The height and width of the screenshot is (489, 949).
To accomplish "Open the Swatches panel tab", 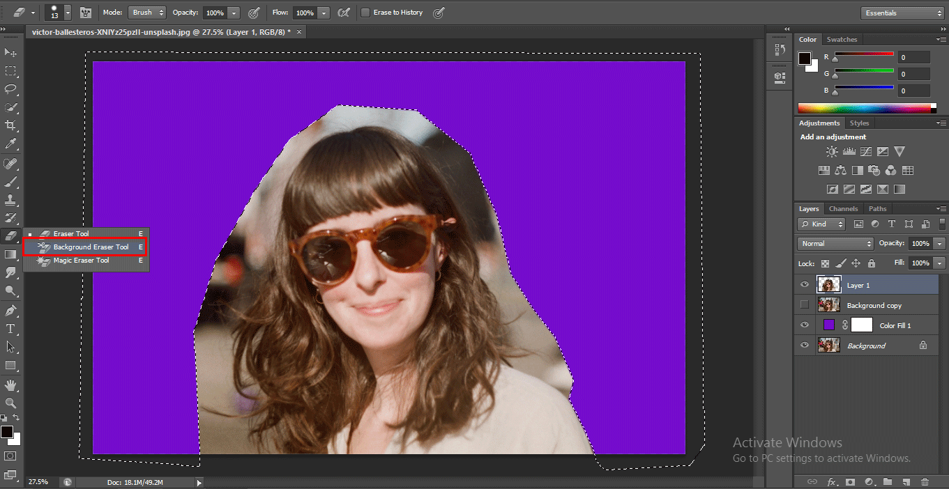I will [x=842, y=40].
